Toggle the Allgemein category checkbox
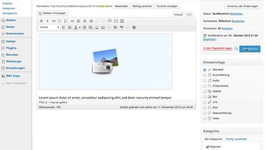266x150 pixels. pos(207,147)
